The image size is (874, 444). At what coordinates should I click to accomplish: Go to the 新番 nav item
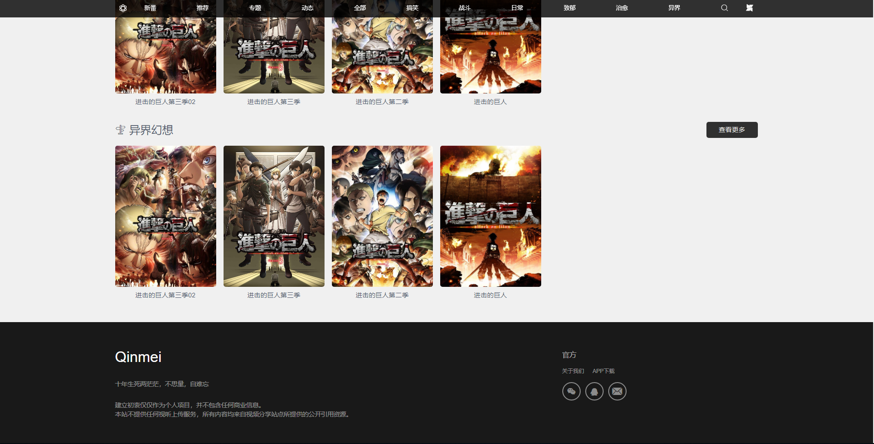click(x=150, y=8)
